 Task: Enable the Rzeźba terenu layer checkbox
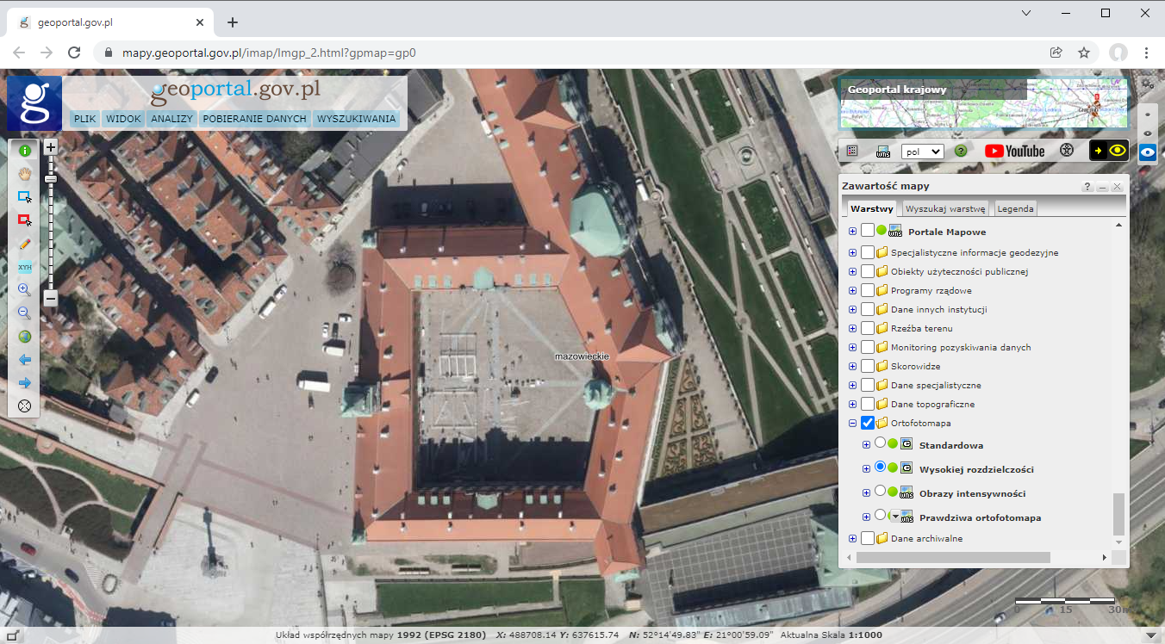(868, 328)
